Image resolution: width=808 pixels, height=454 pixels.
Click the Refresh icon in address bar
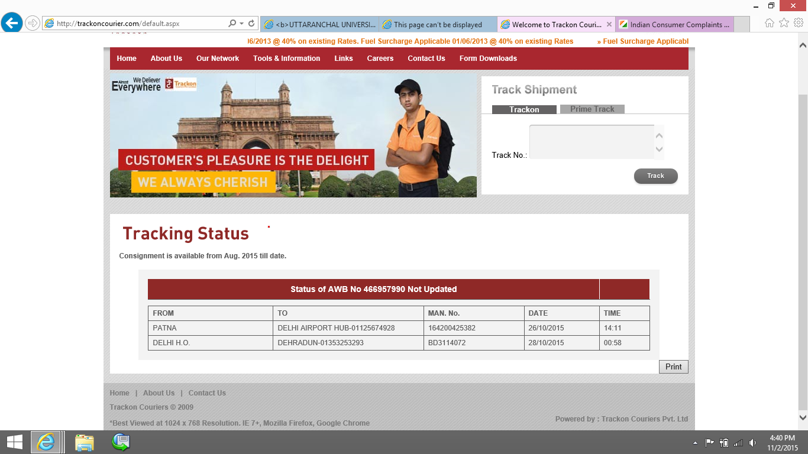pos(251,24)
